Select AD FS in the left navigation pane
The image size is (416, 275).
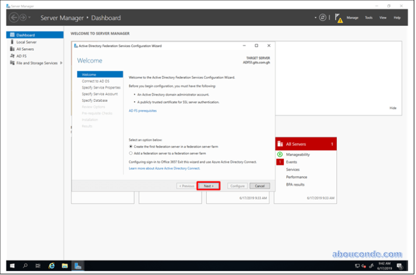coord(21,56)
